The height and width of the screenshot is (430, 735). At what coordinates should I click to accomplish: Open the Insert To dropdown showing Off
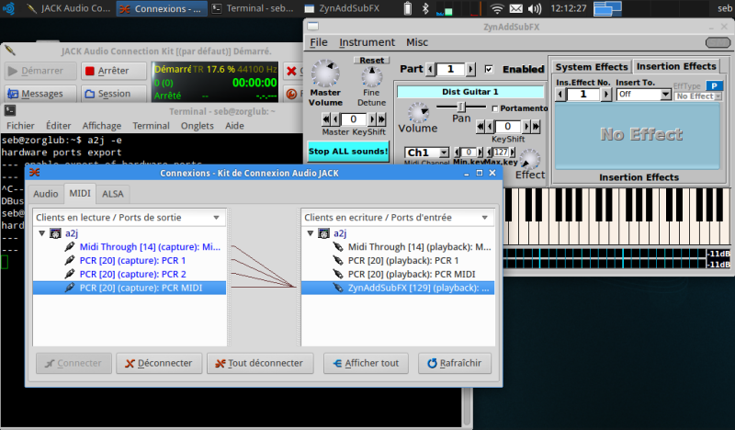point(644,95)
